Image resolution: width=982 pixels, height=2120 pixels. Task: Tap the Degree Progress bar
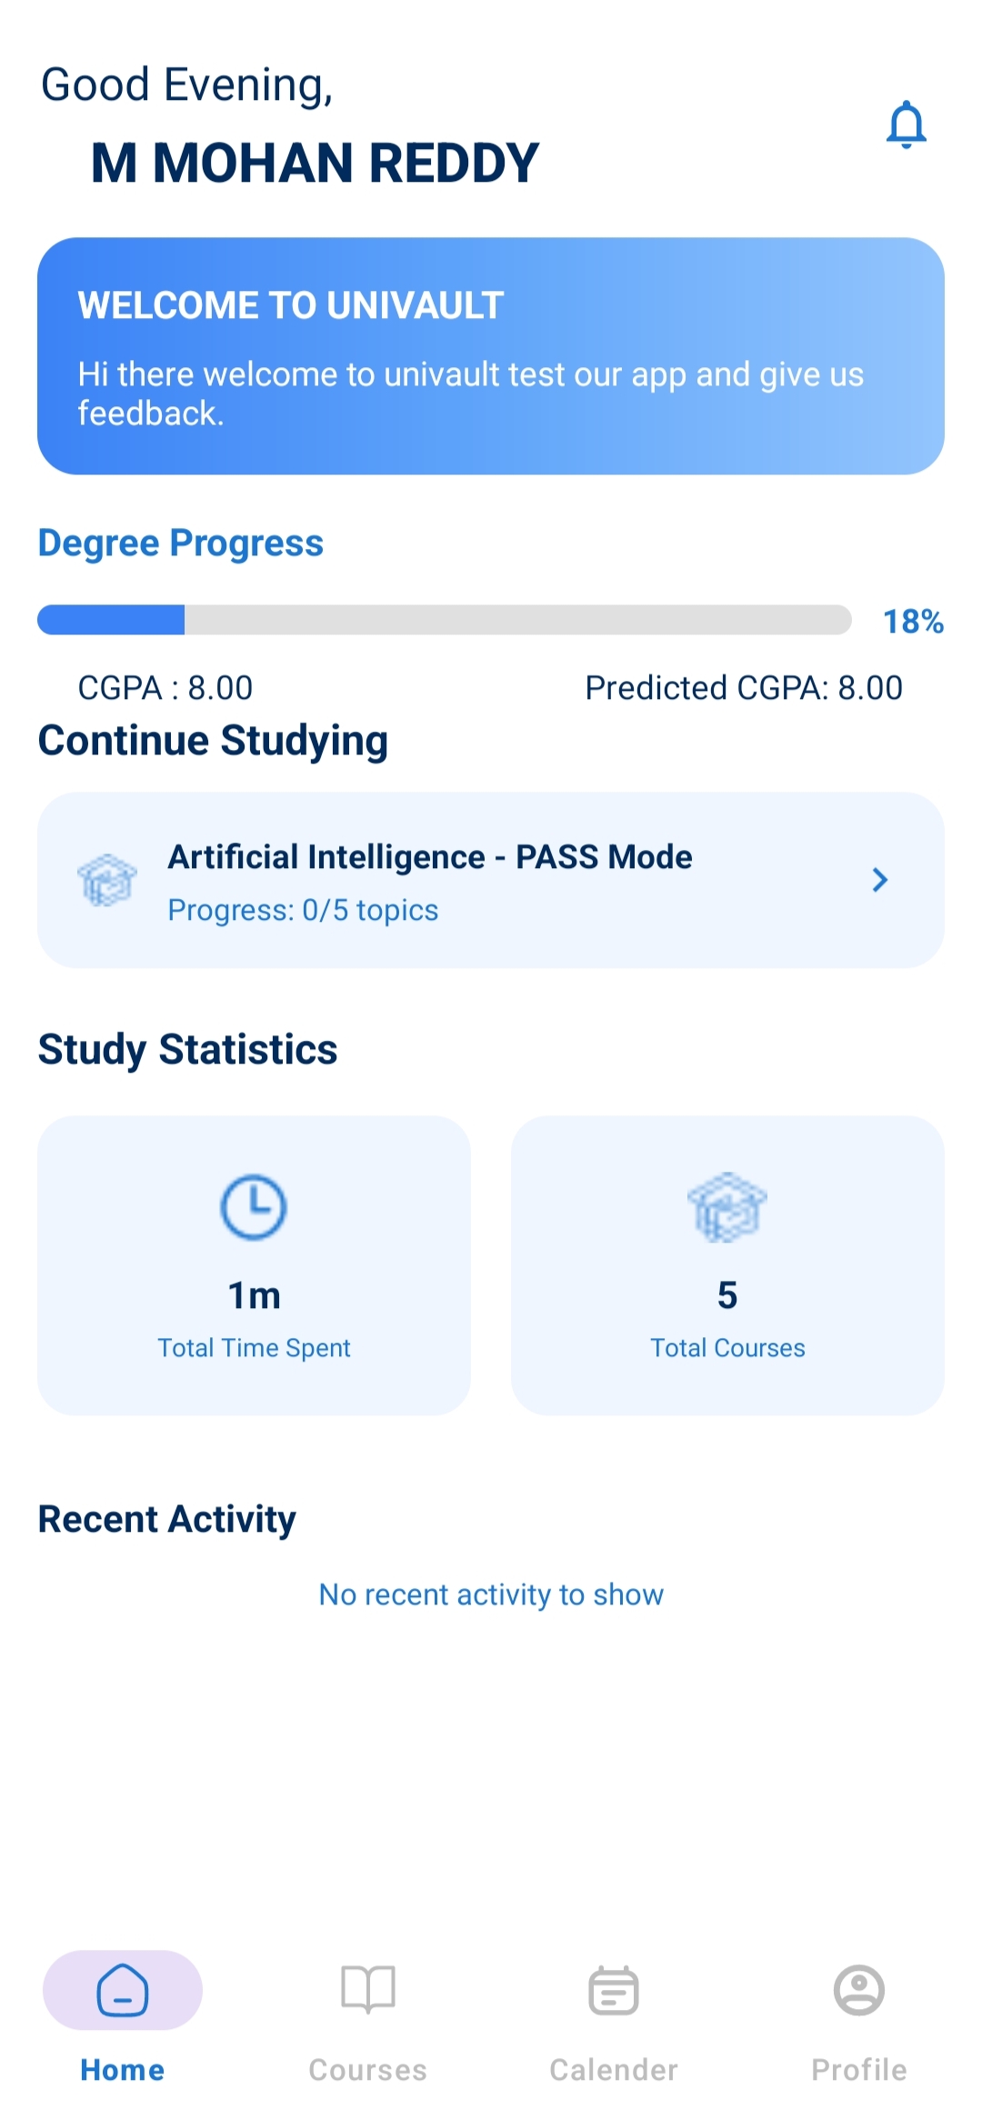(444, 620)
